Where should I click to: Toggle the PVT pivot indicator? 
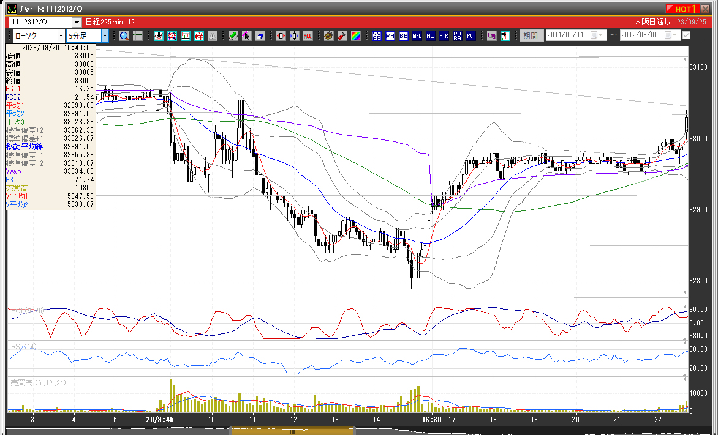point(470,35)
